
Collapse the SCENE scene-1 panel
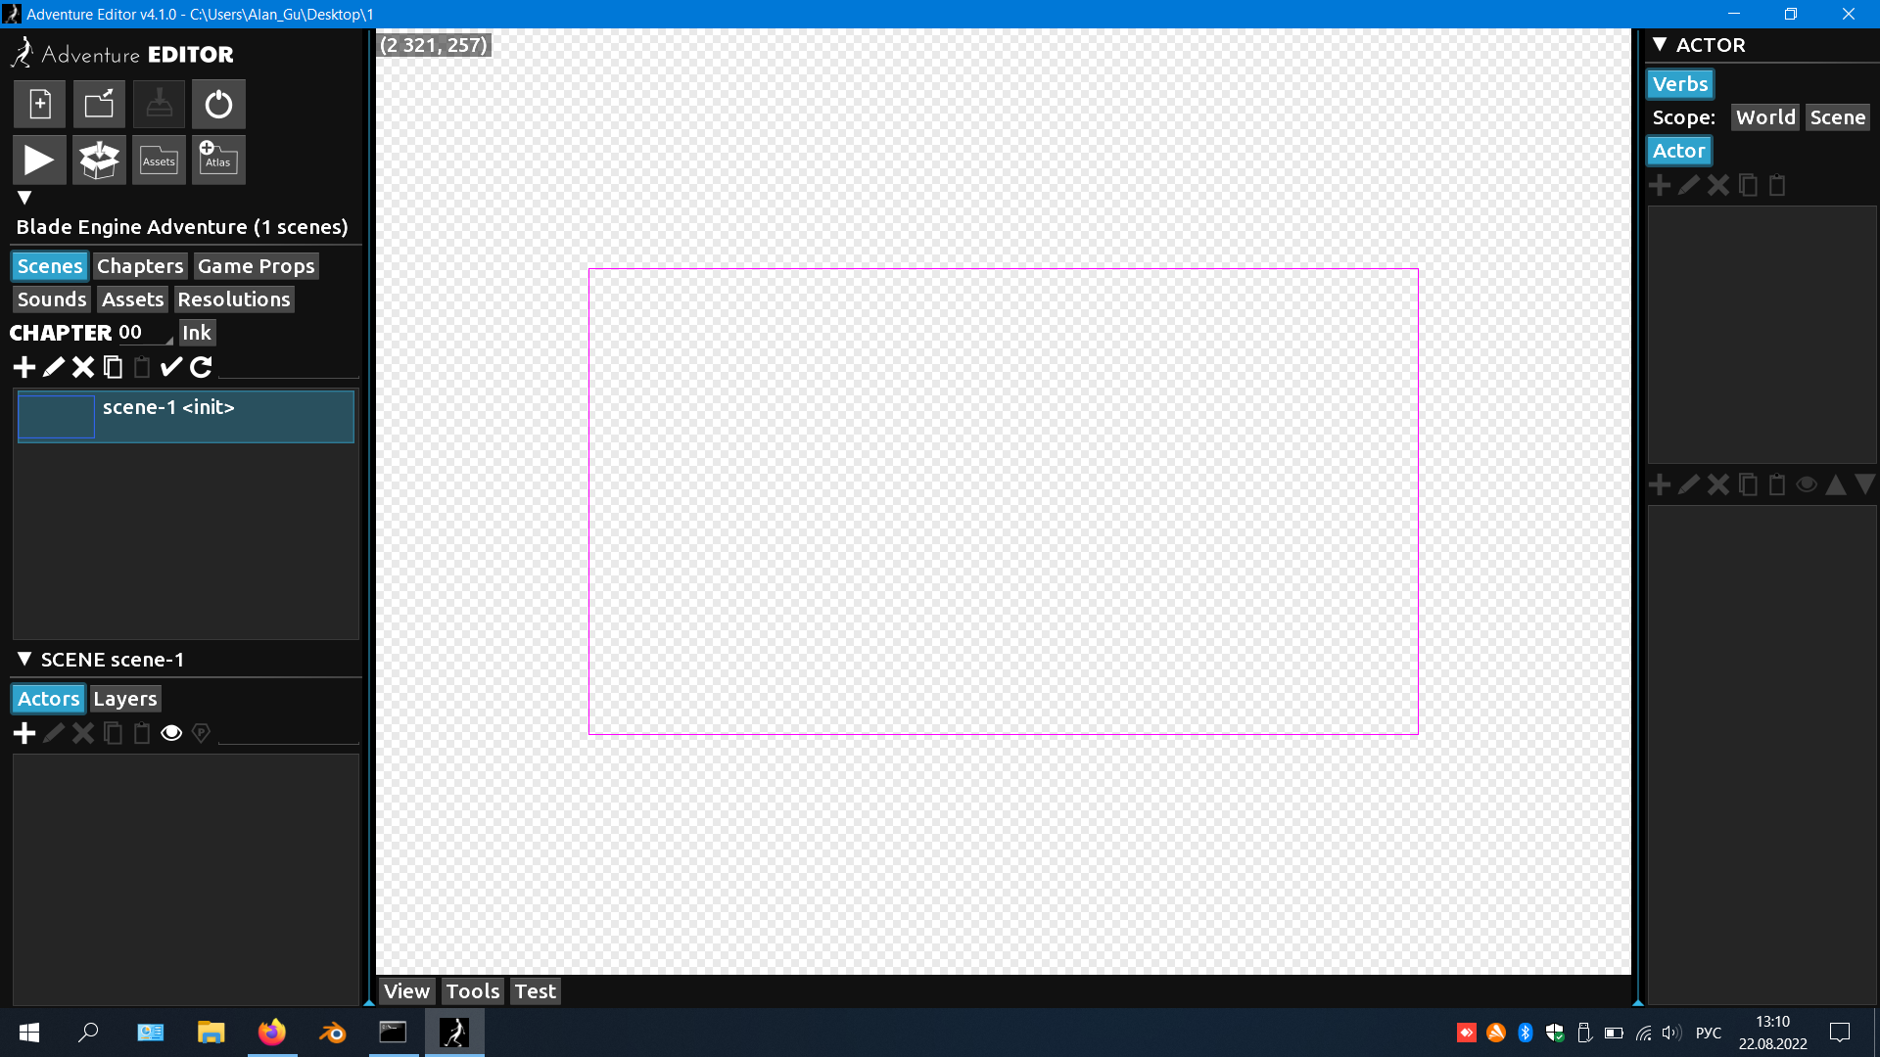coord(24,659)
